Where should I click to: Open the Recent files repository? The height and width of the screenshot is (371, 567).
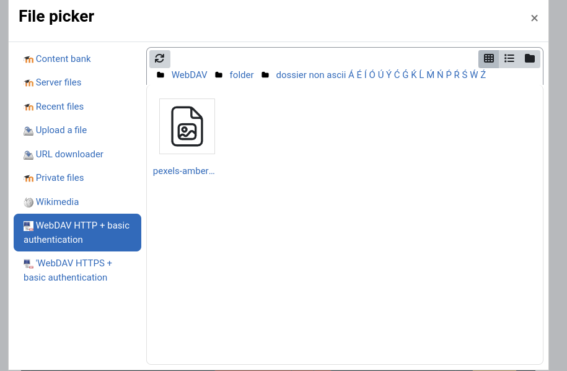[x=59, y=107]
